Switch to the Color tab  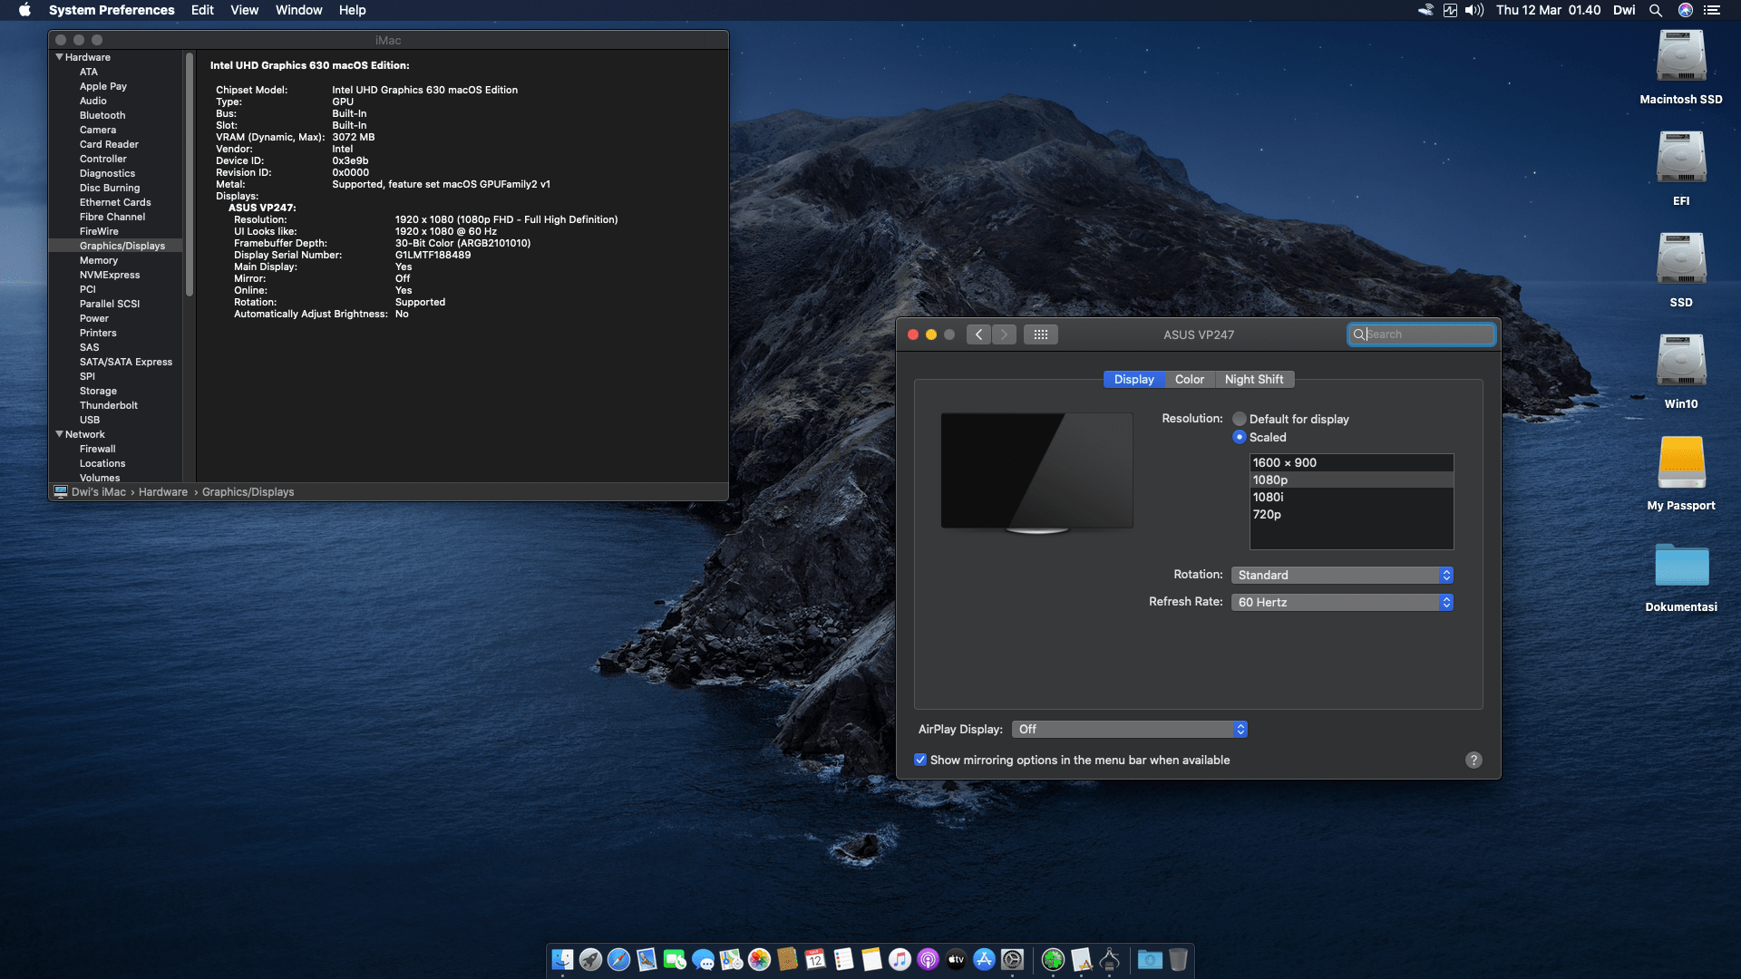[x=1189, y=379]
